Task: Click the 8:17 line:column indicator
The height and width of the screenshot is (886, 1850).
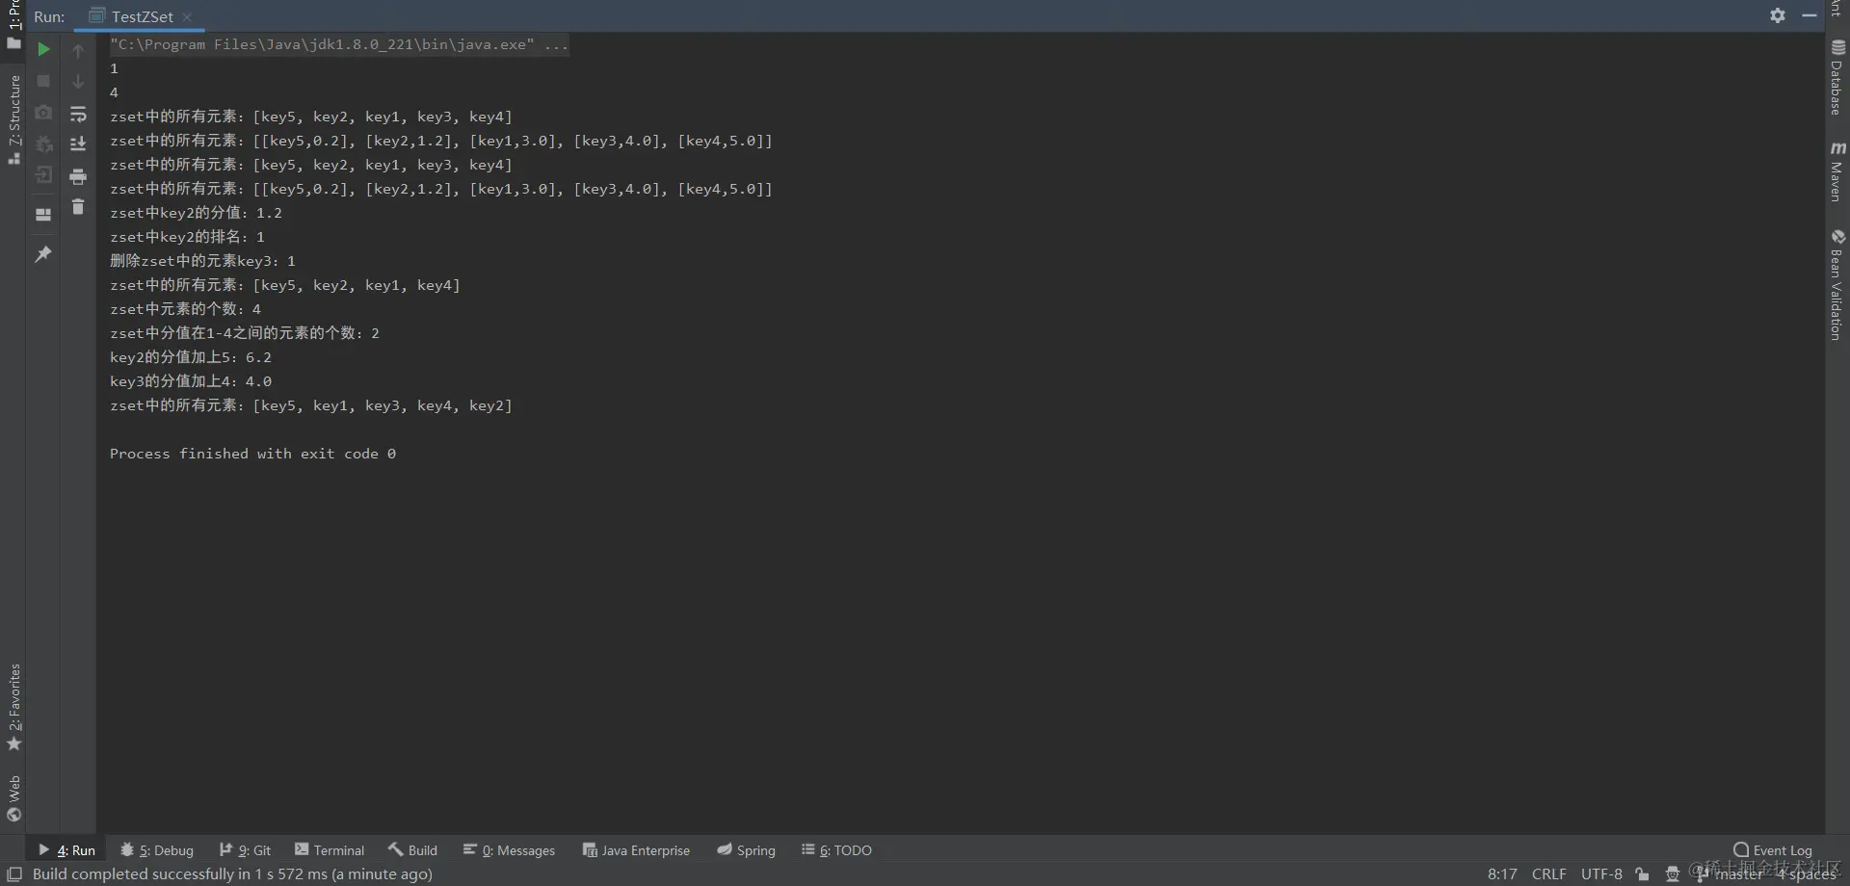Action: point(1502,874)
